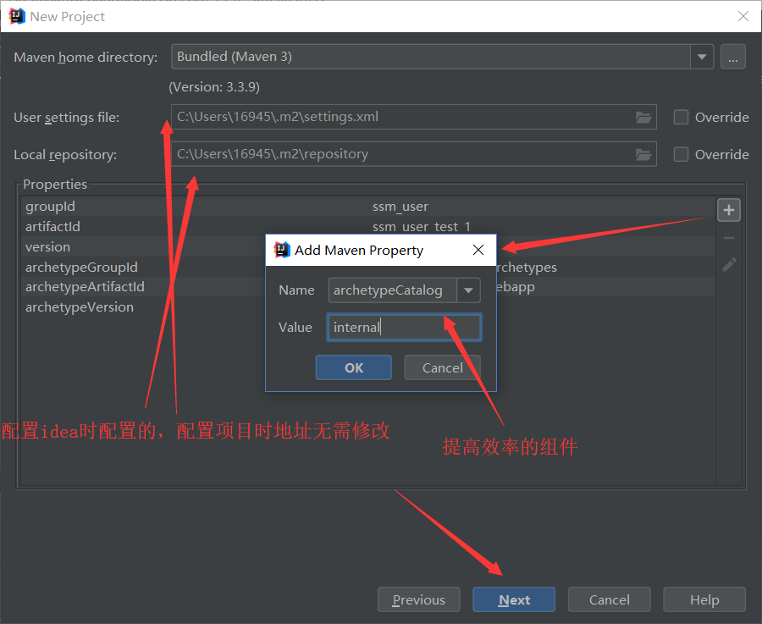Browse folder icon for User settings file

pyautogui.click(x=643, y=117)
